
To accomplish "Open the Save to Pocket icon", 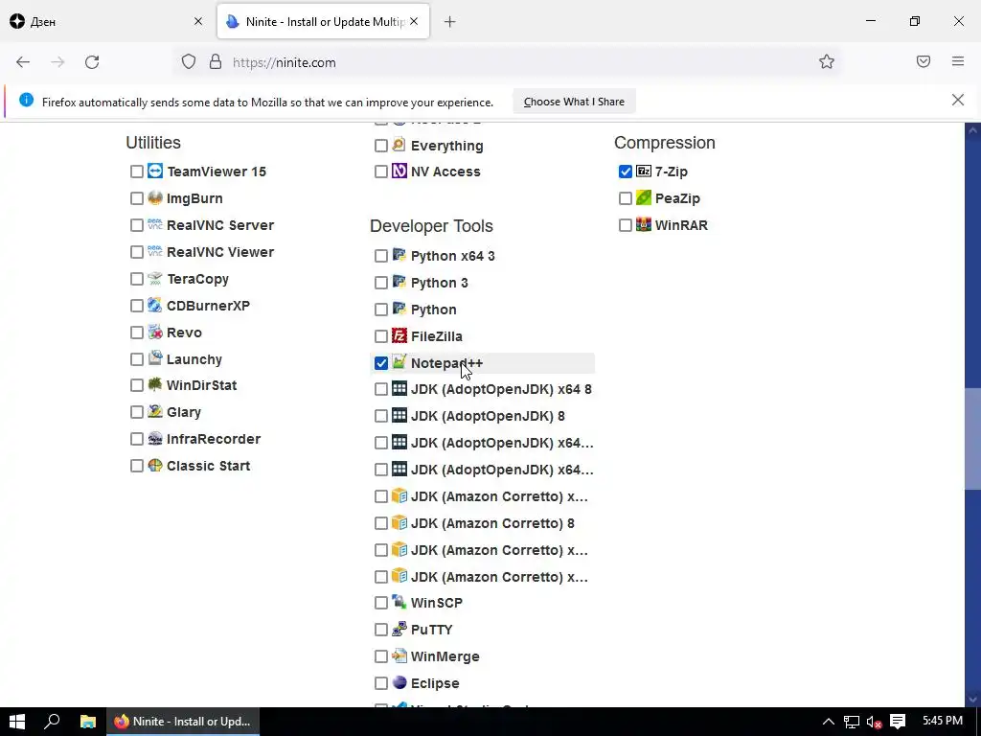I will [924, 61].
